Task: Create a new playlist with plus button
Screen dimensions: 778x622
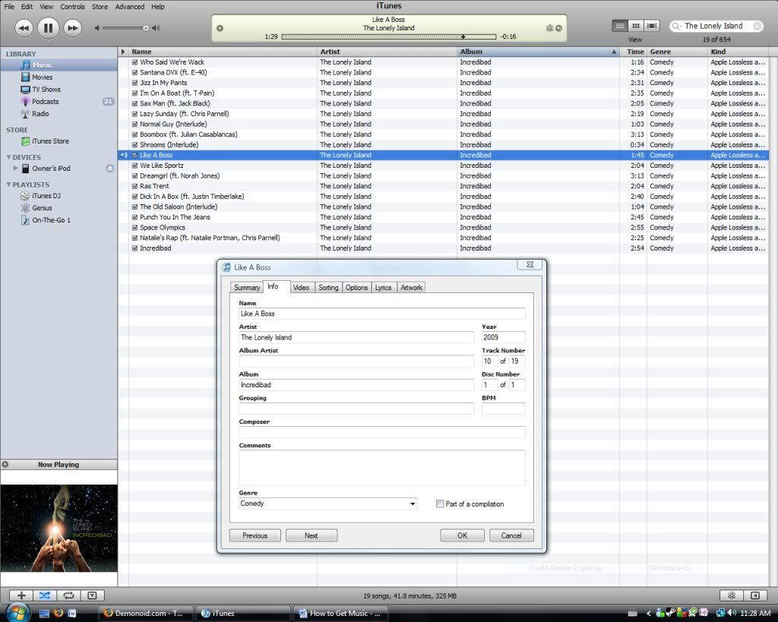Action: [x=21, y=595]
